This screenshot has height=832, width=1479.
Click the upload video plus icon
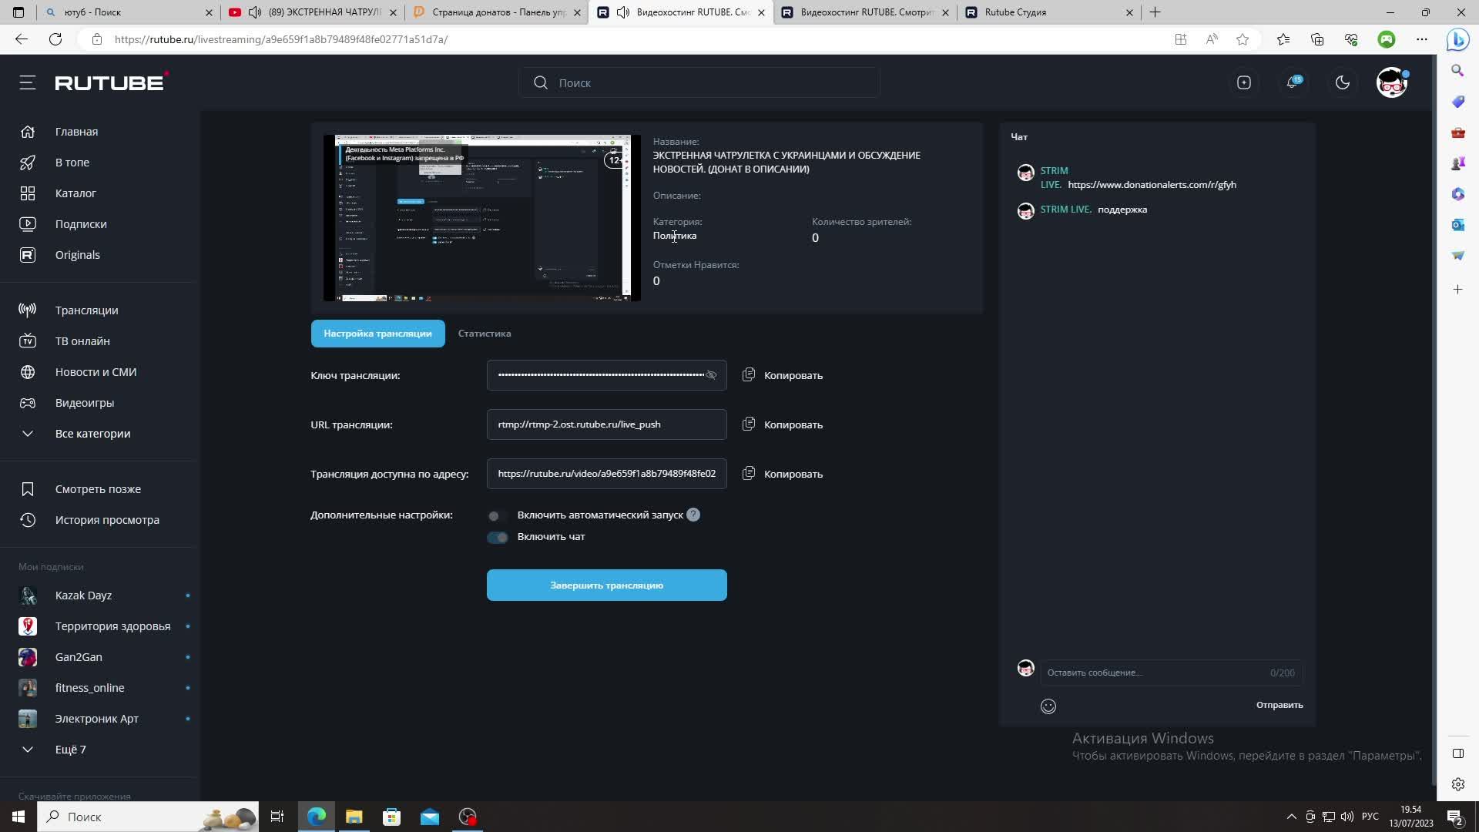point(1243,82)
